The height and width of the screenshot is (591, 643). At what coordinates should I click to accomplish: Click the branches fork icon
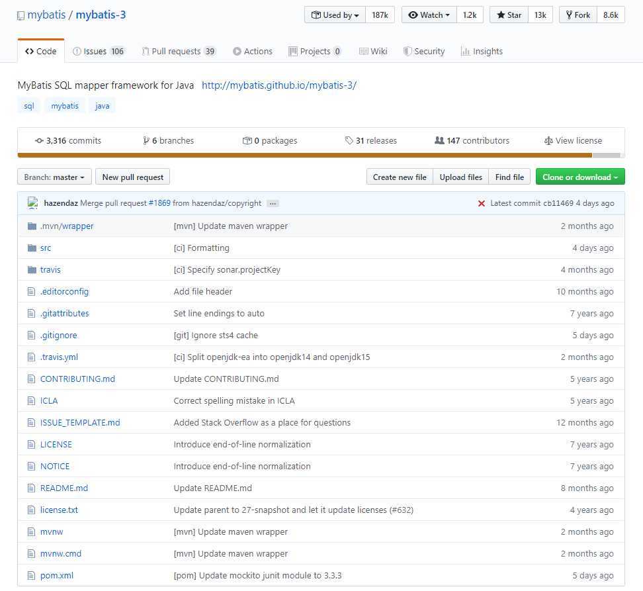click(x=146, y=141)
